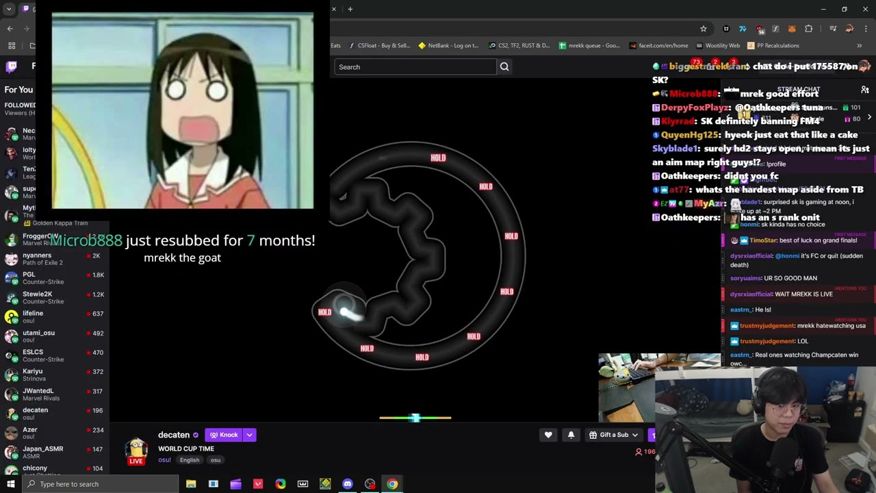
Task: Click trustmyjudgement name before 'LOL' message
Action: (x=767, y=341)
